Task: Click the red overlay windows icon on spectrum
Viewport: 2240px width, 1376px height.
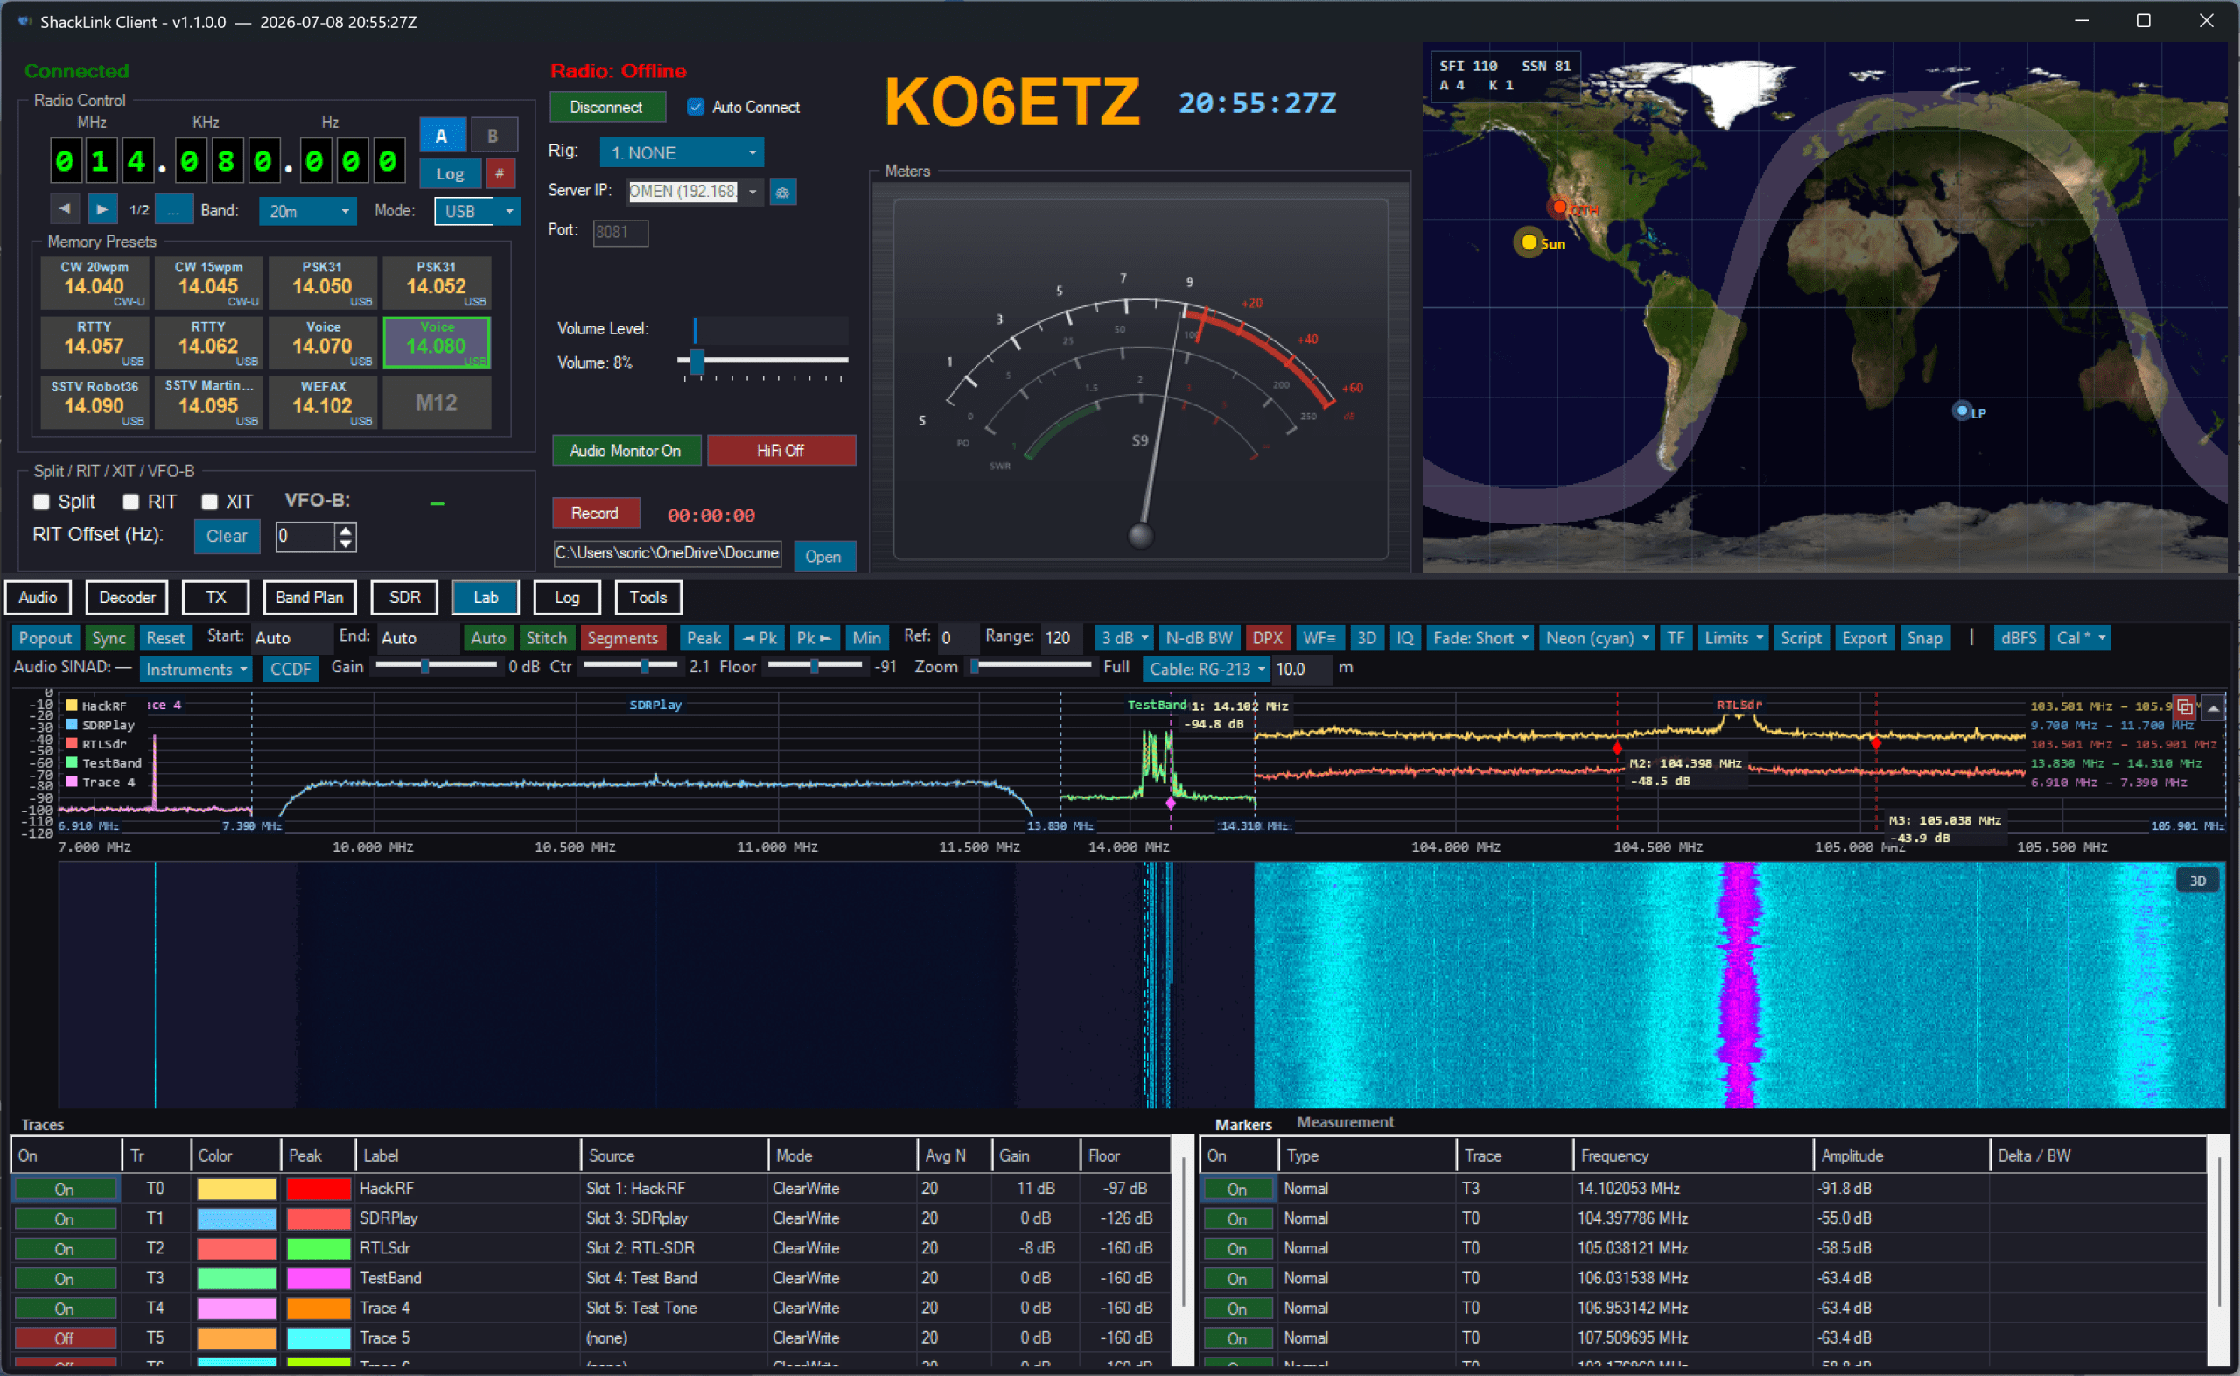Action: coord(2184,707)
